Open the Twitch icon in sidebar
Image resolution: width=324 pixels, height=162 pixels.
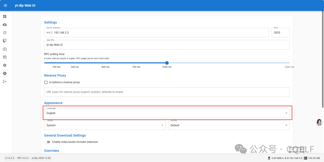[x=5, y=41]
